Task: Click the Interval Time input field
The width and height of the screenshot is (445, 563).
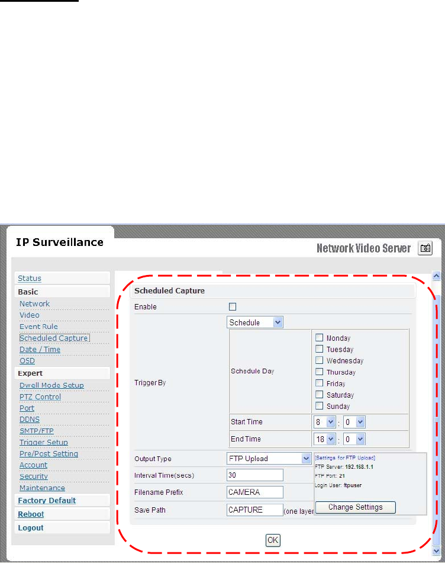Action: [255, 475]
